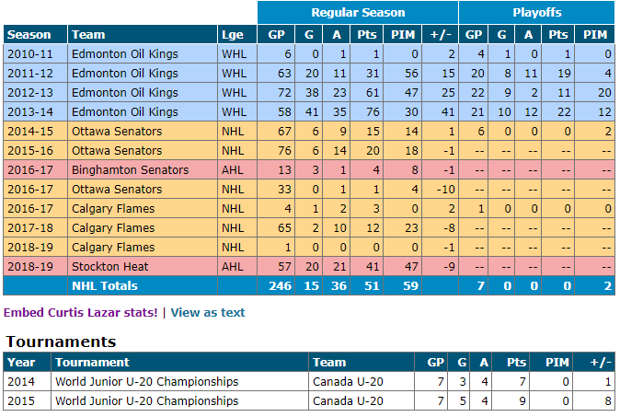Click the regular season PIM column header
The height and width of the screenshot is (417, 620).
pos(403,34)
